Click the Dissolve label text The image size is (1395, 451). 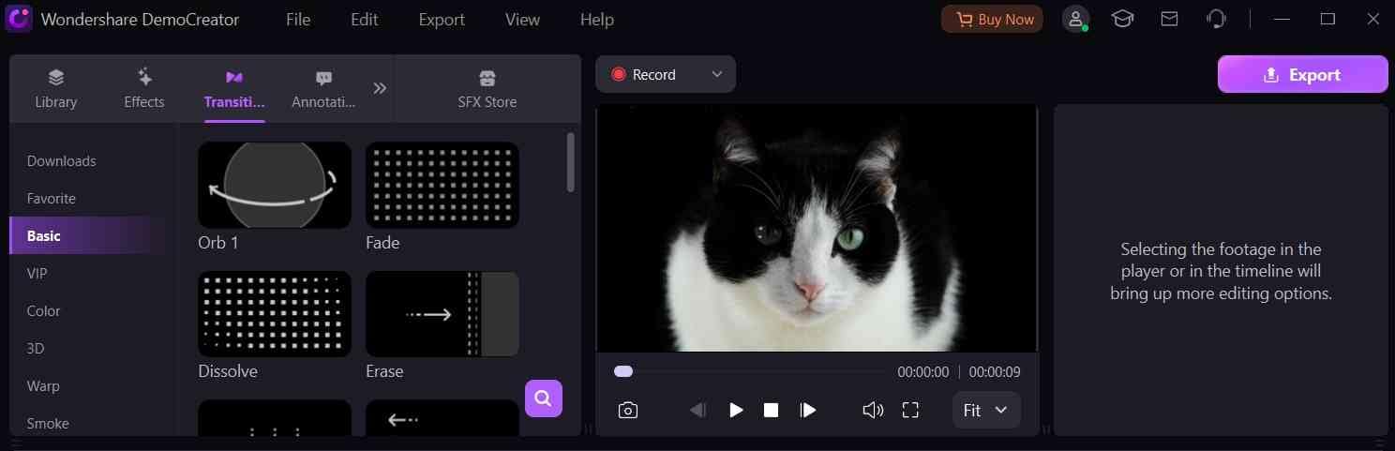[228, 371]
